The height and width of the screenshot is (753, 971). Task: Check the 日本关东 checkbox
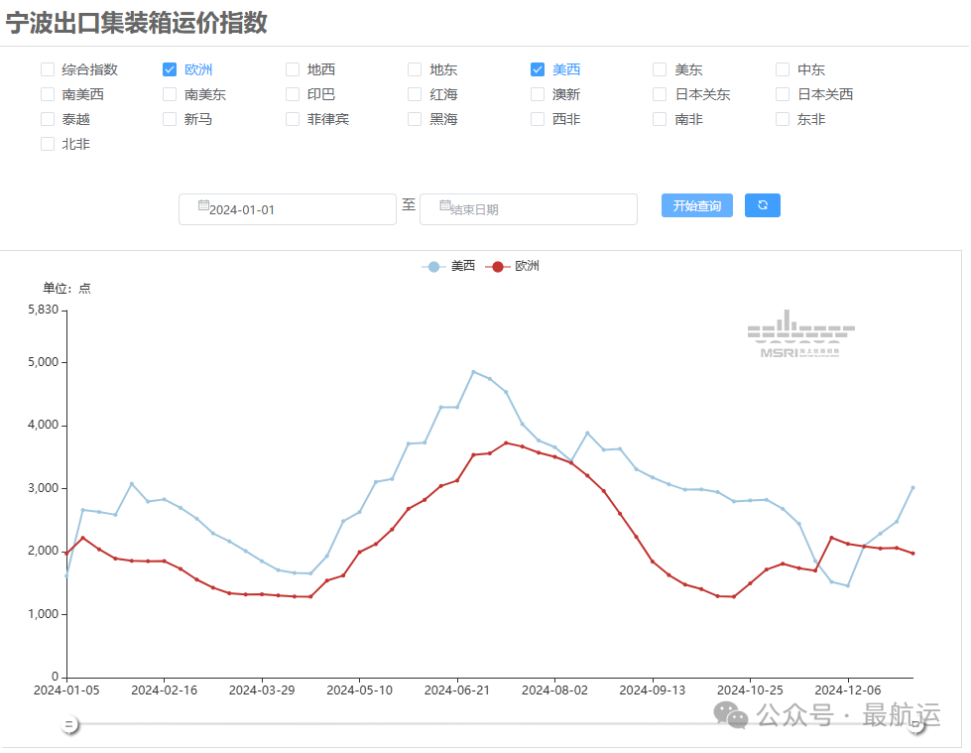(x=661, y=94)
